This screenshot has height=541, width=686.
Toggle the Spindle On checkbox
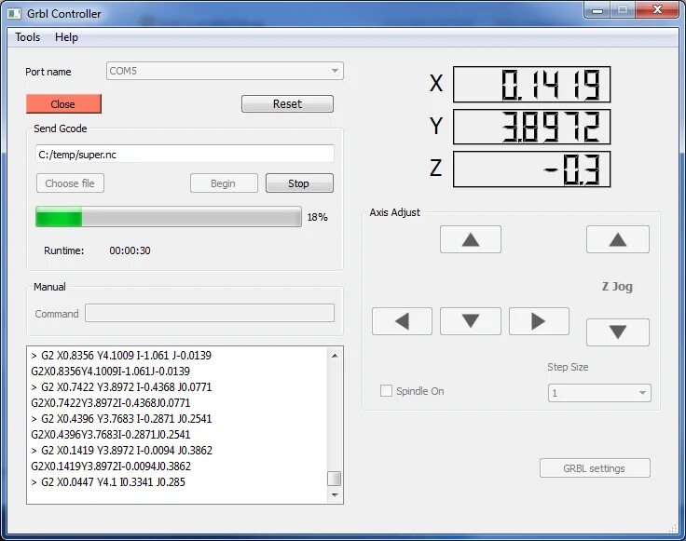pos(386,391)
